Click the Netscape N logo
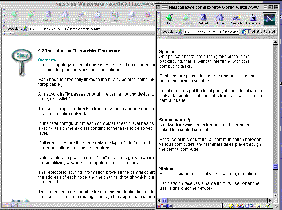Viewport: 282px width, 210px height. (x=269, y=19)
